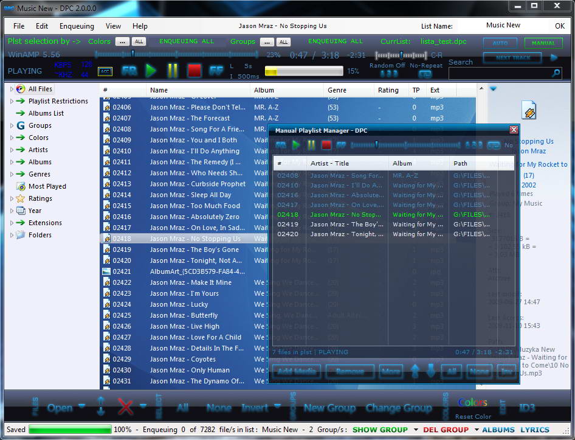Click the seek slider in Manual Playlist Manager
This screenshot has width=575, height=440.
pyautogui.click(x=405, y=145)
